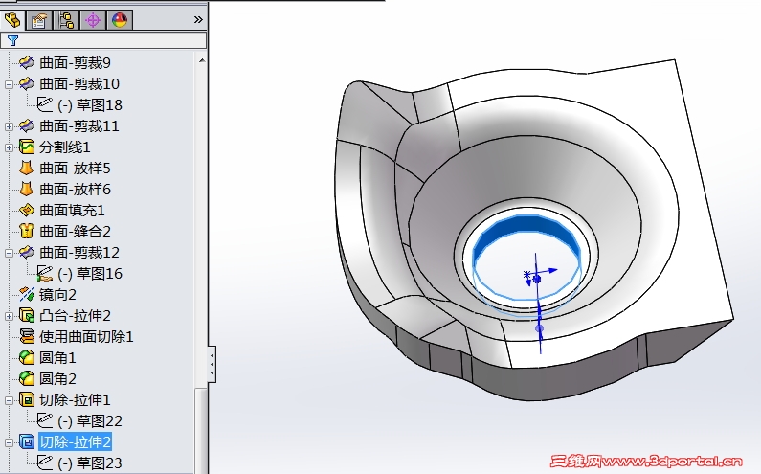
Task: Switch to the PropertyManager tab
Action: click(39, 20)
